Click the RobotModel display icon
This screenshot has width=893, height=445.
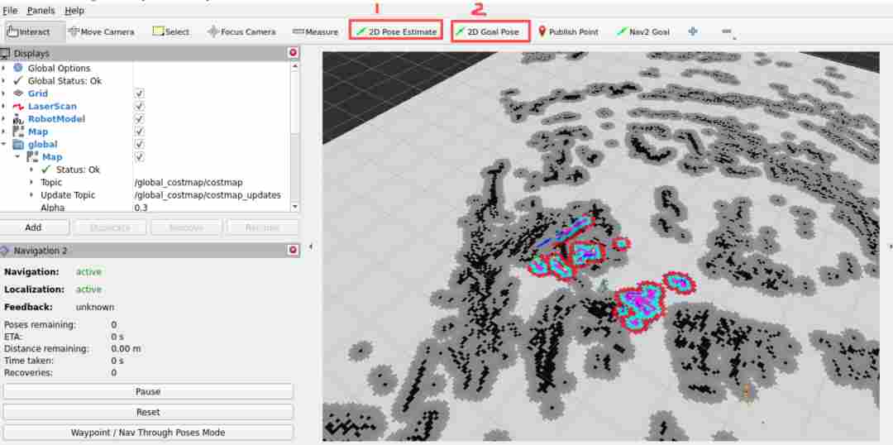[x=17, y=118]
